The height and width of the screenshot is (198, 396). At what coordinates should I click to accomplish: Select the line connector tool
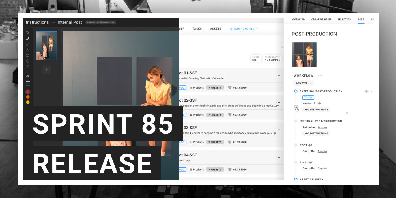[28, 44]
